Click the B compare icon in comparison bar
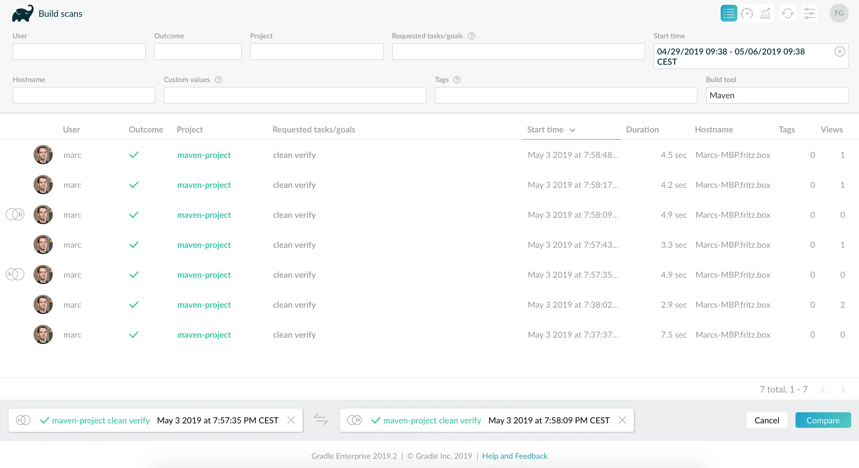Image resolution: width=859 pixels, height=468 pixels. click(x=354, y=420)
